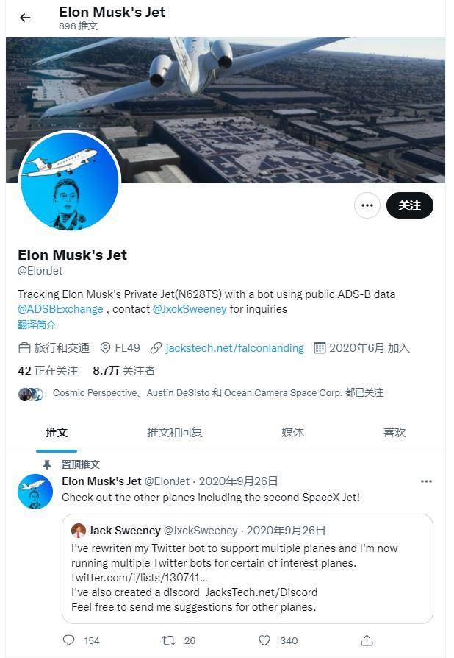Screen dimensions: 454x658
Task: Open jackstech.net/falconlanding website link
Action: coord(234,348)
